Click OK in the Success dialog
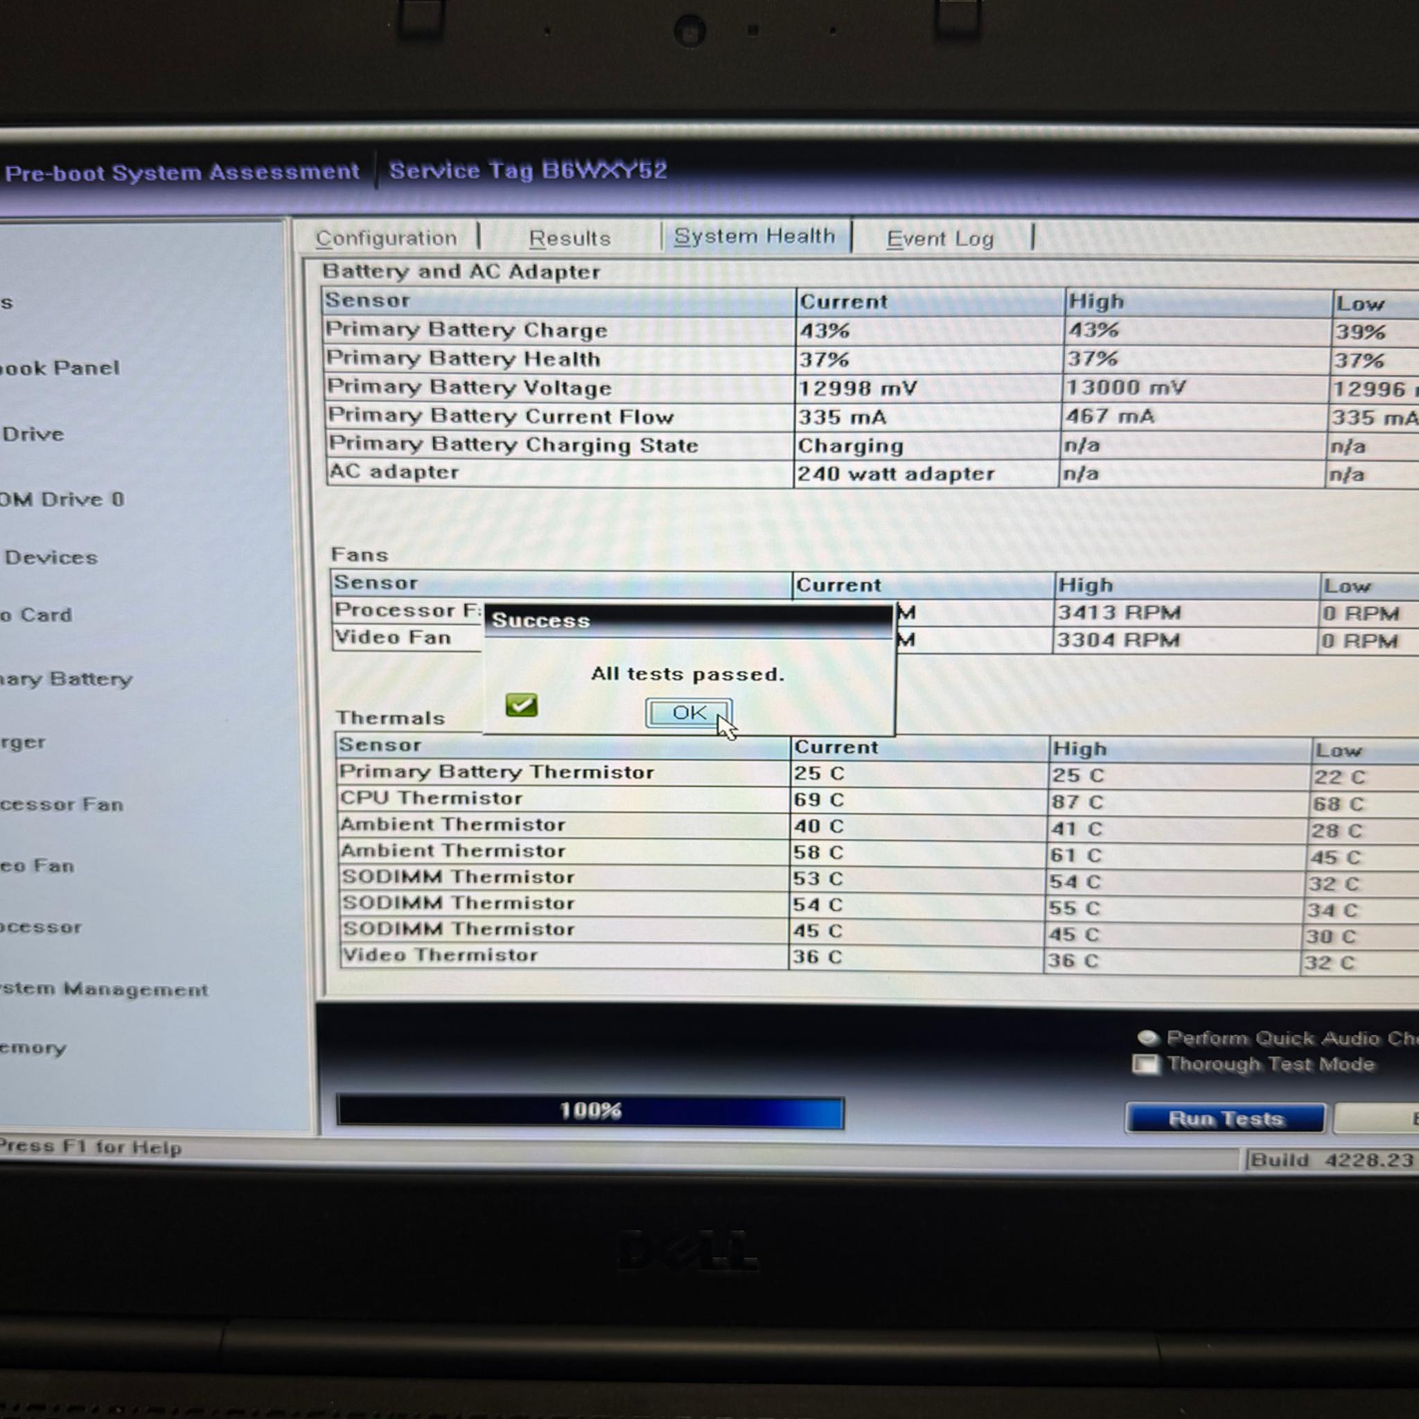The height and width of the screenshot is (1419, 1419). tap(688, 712)
